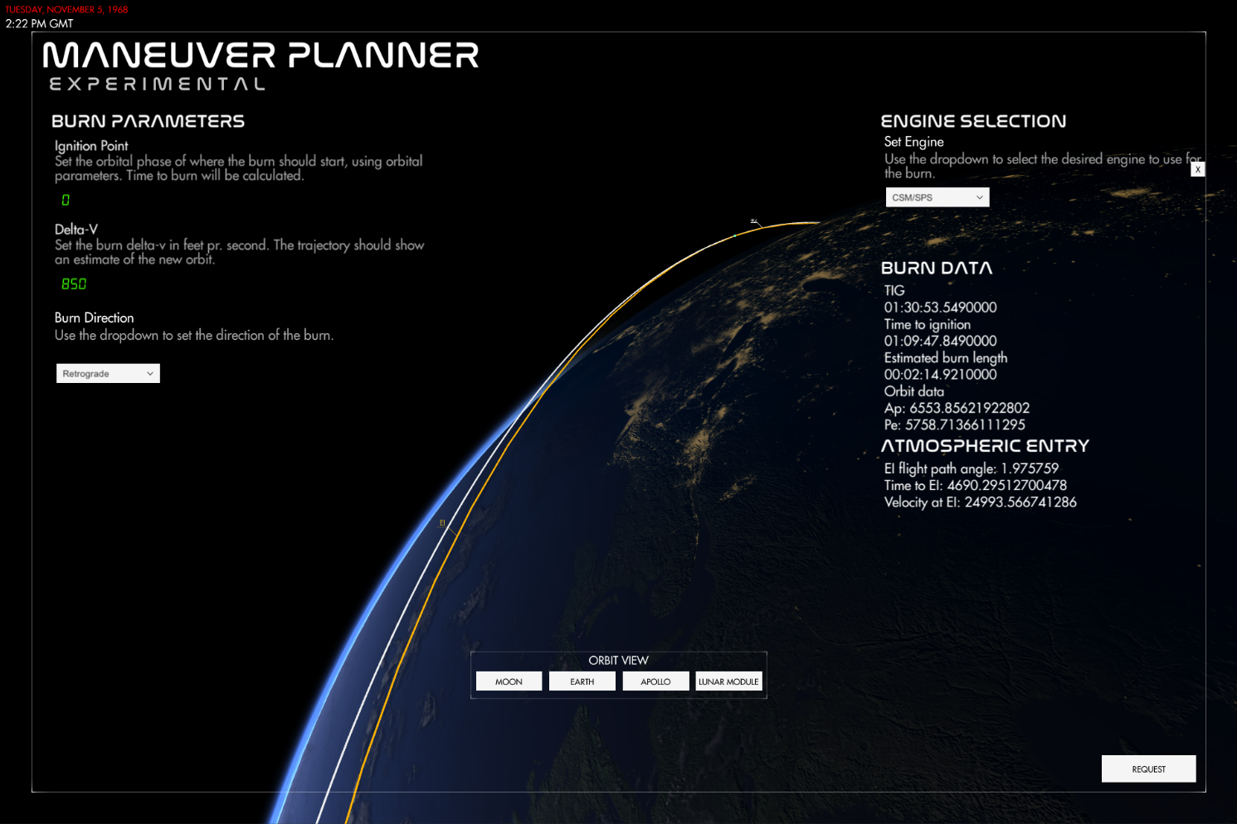The image size is (1237, 824).
Task: Click the 2:22 PM GMT clock
Action: (x=39, y=23)
